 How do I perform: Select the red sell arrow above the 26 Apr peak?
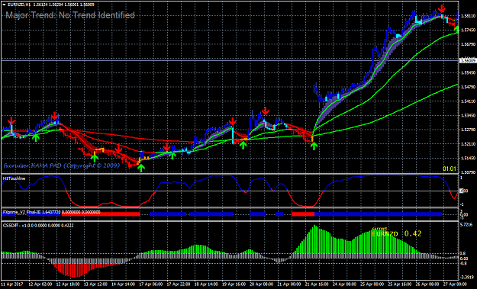441,9
